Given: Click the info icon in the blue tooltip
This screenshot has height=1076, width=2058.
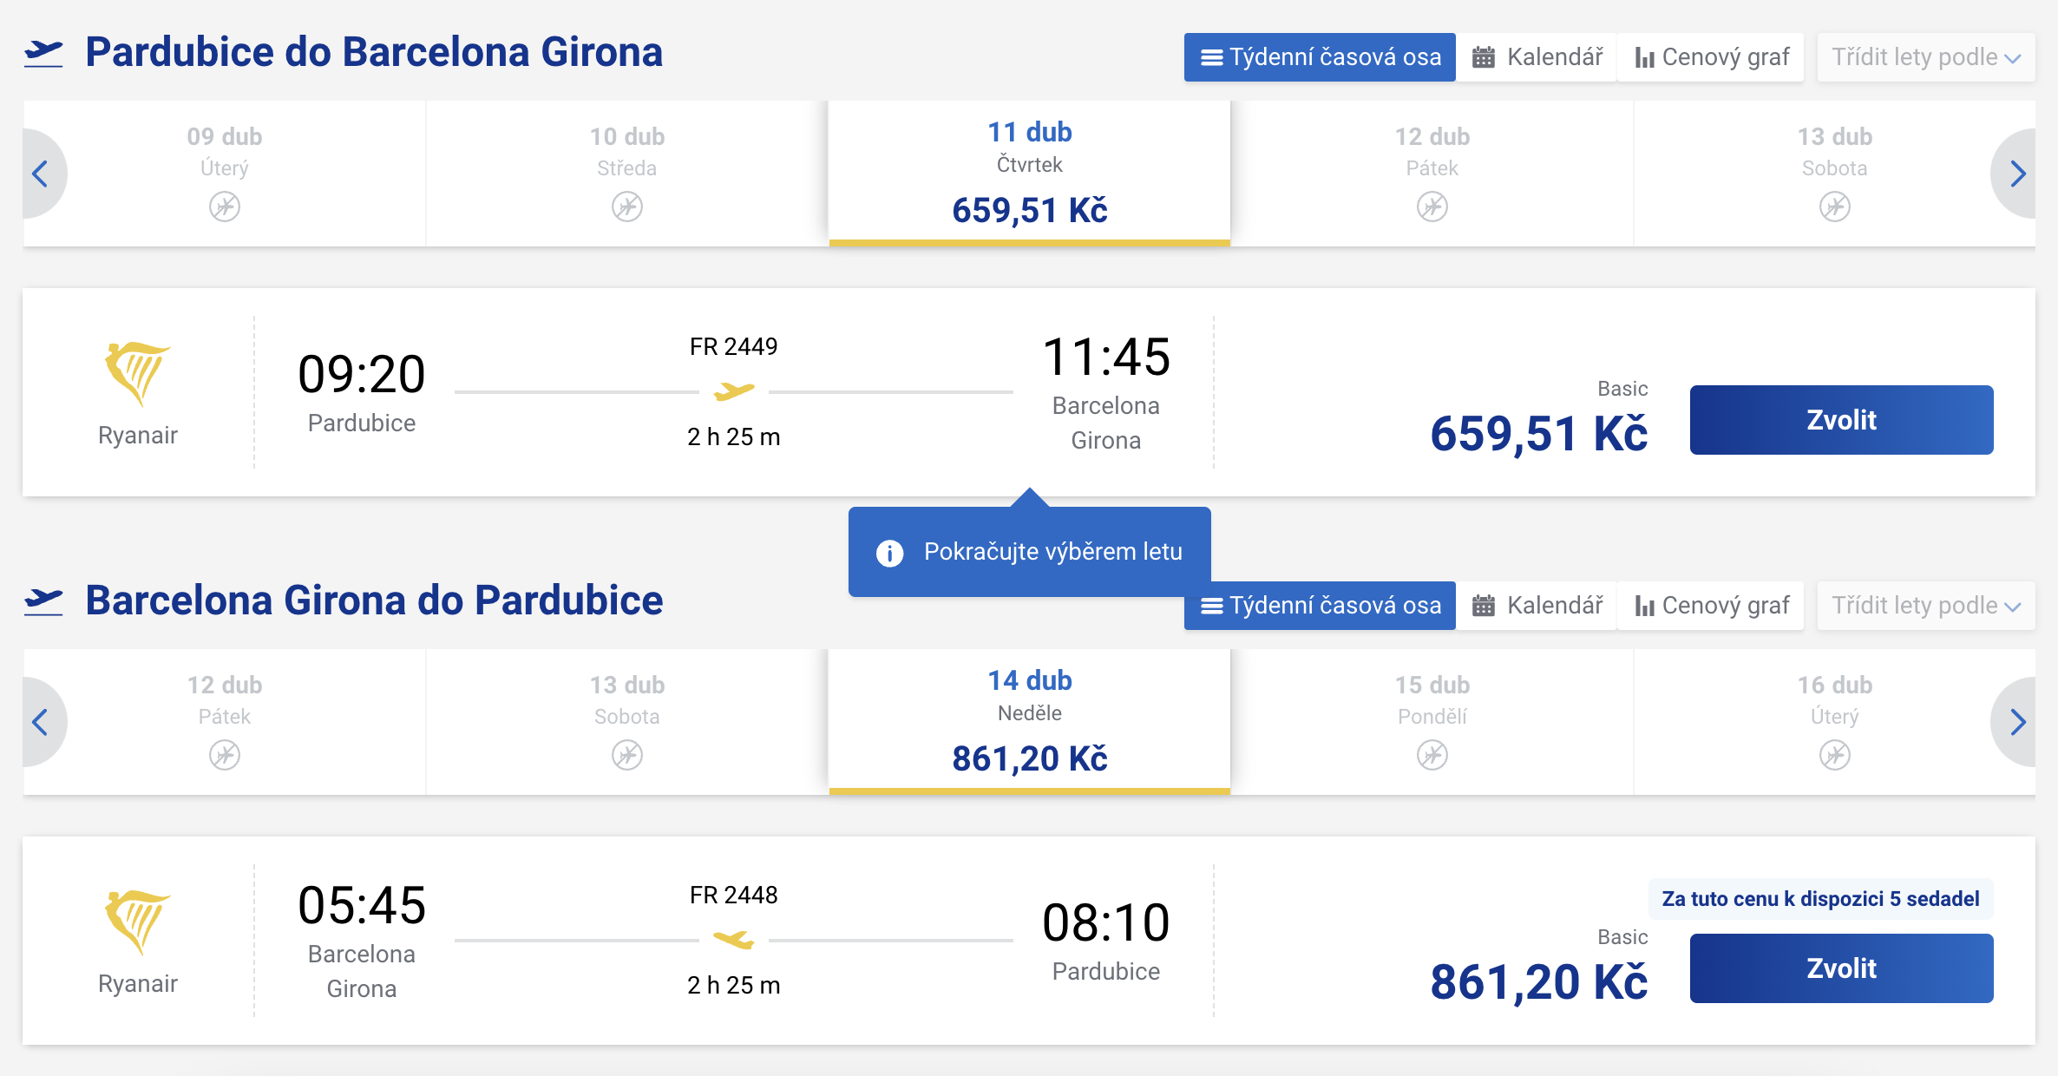Looking at the screenshot, I should tap(889, 552).
